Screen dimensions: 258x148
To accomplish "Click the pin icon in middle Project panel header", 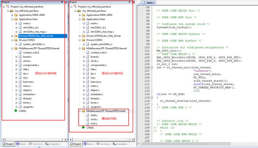I will (x=129, y=2).
